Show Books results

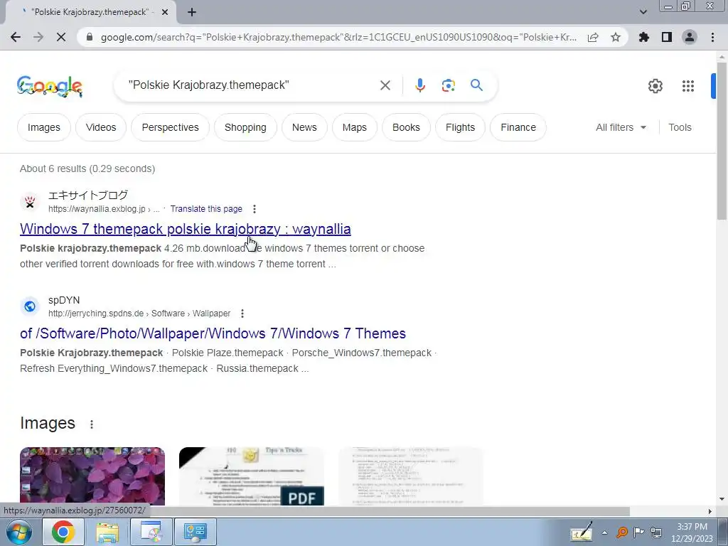tap(406, 127)
